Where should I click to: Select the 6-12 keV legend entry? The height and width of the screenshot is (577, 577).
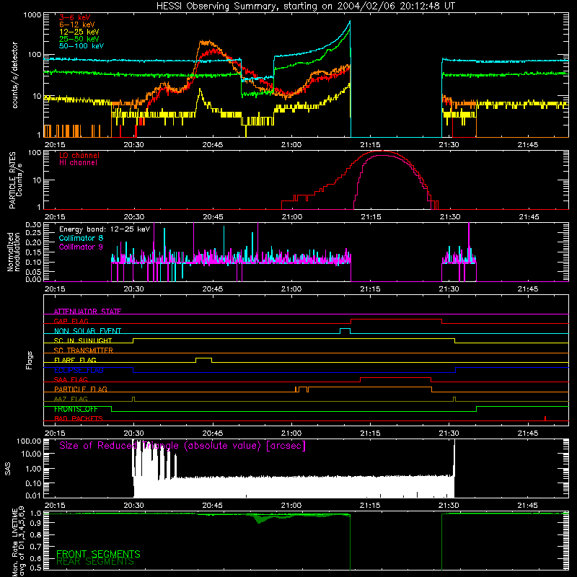coord(77,25)
